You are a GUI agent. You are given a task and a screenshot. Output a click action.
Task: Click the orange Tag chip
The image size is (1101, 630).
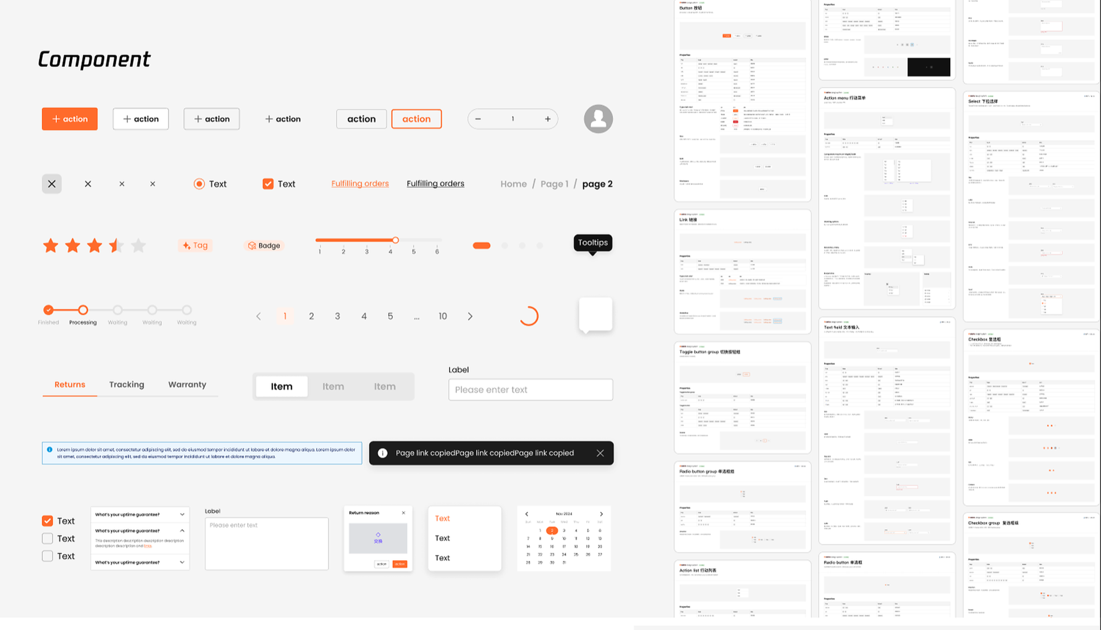(195, 245)
